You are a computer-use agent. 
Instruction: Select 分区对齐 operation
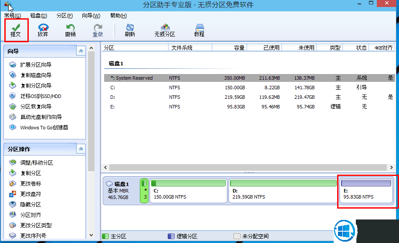click(x=25, y=215)
